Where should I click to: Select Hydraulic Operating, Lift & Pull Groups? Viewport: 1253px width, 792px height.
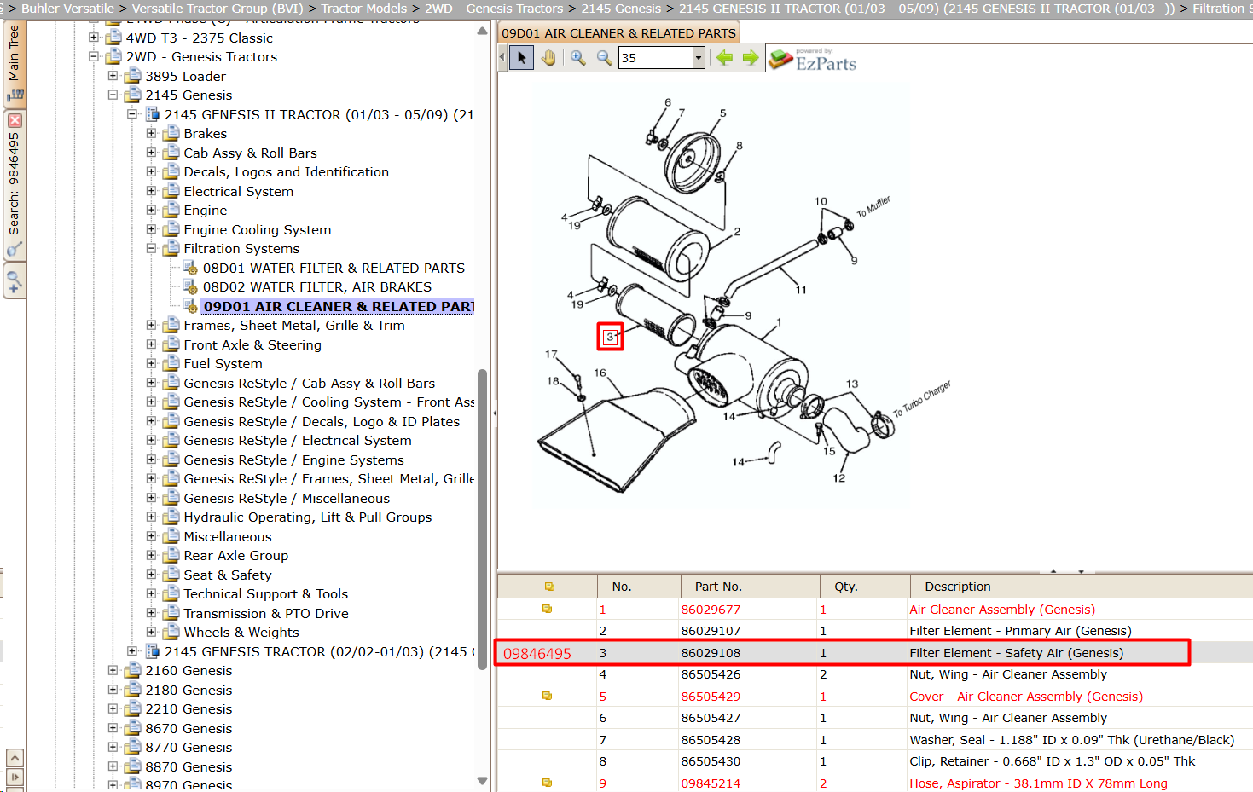tap(307, 517)
